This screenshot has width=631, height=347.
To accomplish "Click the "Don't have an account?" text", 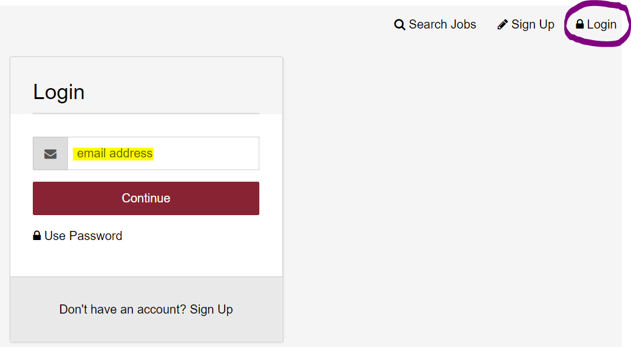I will coord(123,309).
